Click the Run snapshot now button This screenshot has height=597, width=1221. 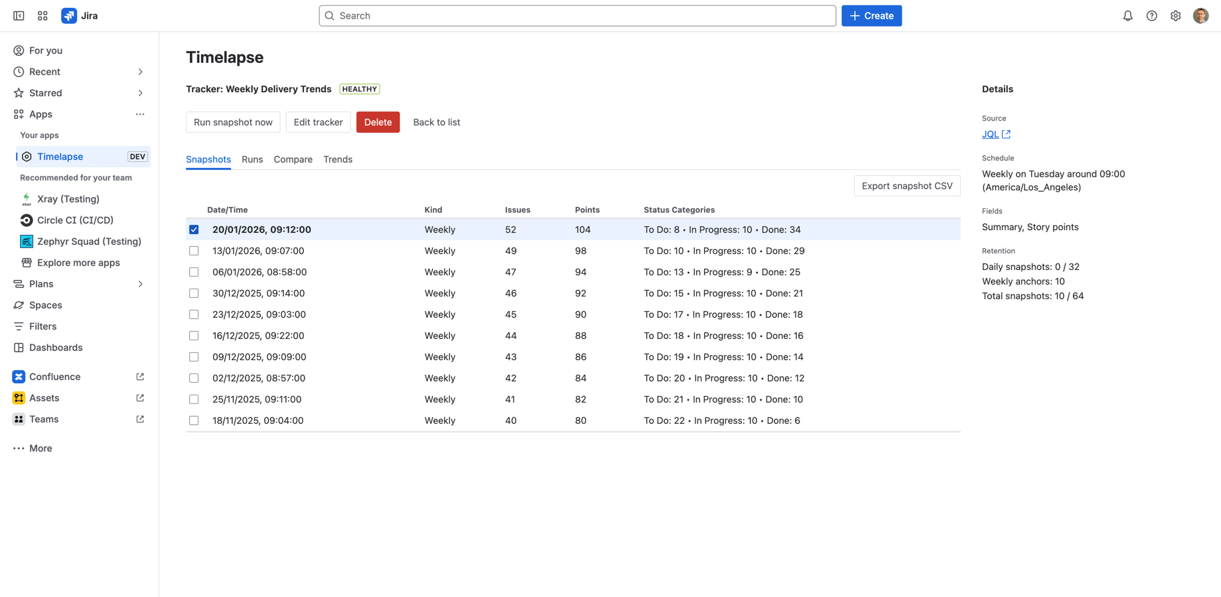click(x=233, y=122)
